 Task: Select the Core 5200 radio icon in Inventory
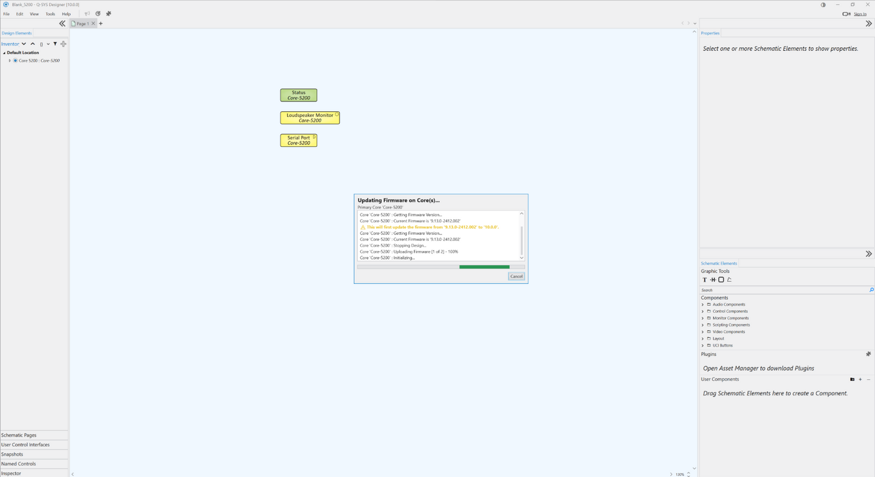[16, 60]
